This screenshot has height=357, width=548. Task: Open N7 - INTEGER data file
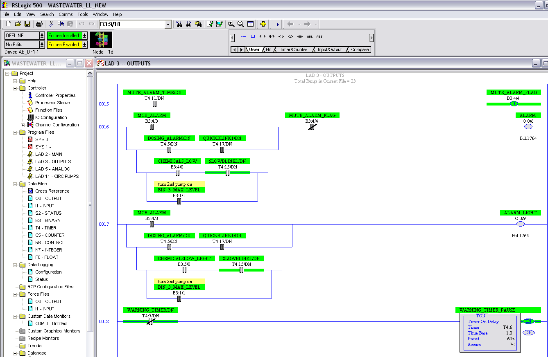(48, 250)
